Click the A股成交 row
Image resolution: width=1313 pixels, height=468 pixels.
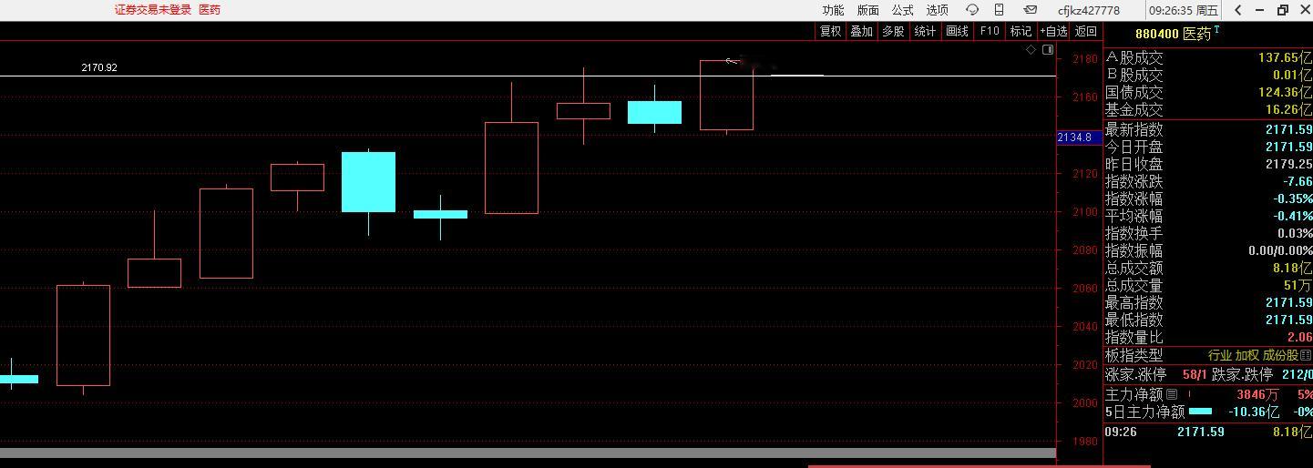(x=1208, y=57)
